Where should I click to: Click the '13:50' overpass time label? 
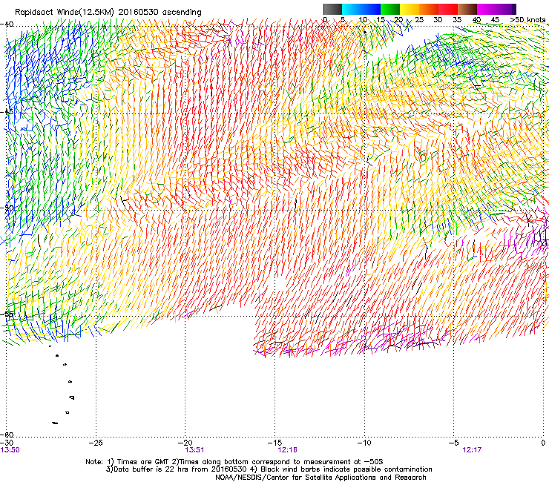click(10, 450)
